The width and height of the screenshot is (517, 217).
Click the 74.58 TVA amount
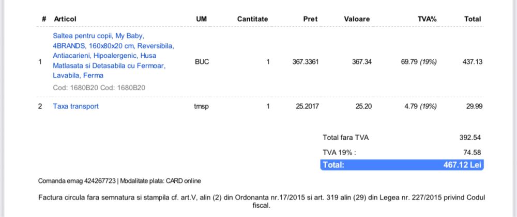(473, 152)
